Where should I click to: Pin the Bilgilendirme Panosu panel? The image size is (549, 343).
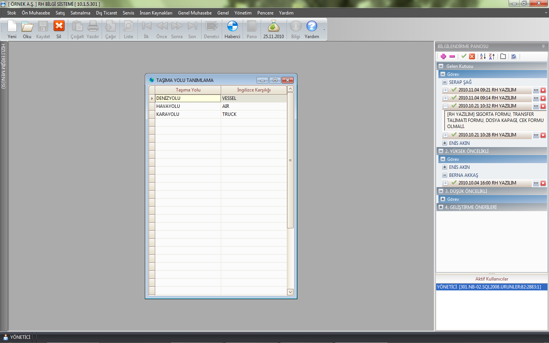coord(543,46)
